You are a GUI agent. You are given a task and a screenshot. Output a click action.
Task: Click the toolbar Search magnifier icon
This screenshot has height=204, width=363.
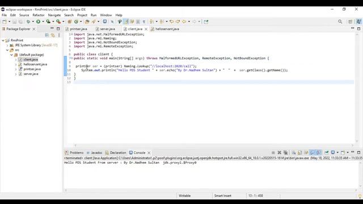click(x=340, y=22)
